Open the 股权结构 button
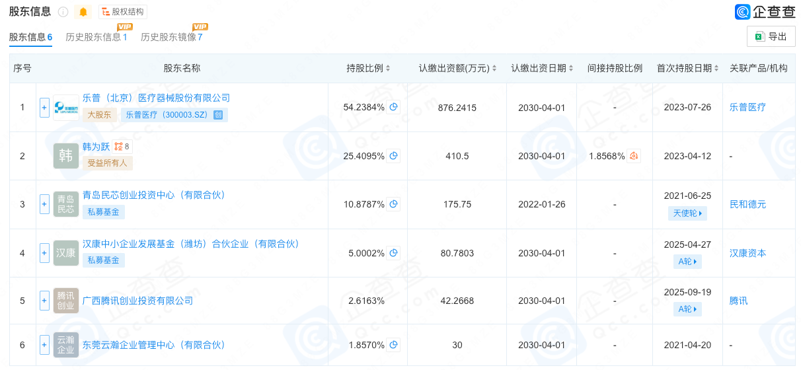This screenshot has width=801, height=370. (x=123, y=12)
